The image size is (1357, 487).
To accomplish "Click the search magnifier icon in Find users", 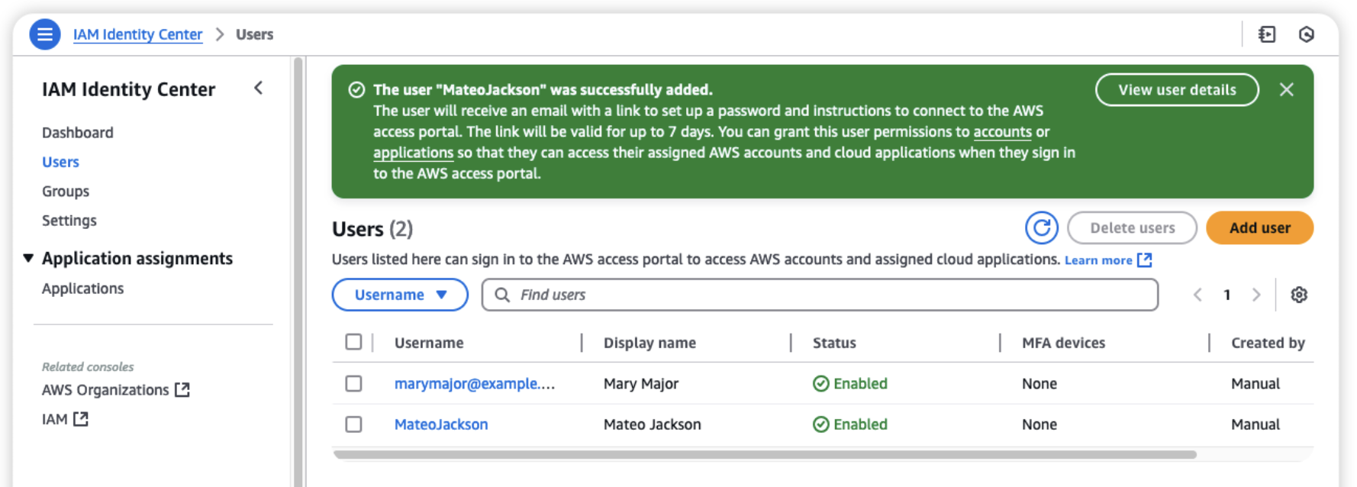I will [x=502, y=295].
